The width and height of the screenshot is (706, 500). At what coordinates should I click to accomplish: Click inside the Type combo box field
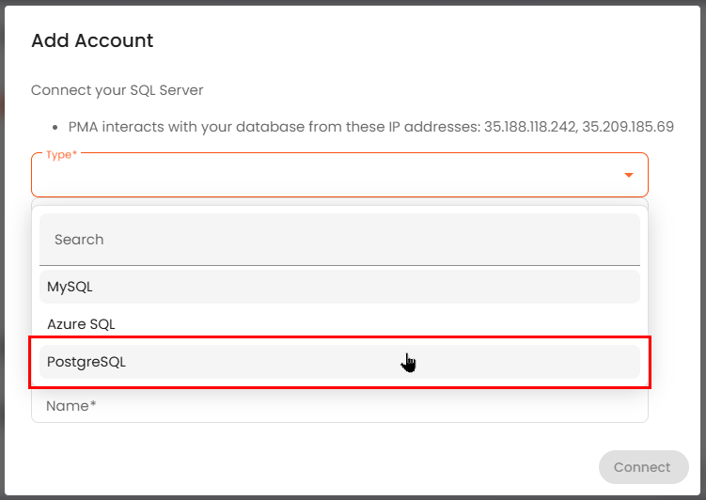pos(320,176)
